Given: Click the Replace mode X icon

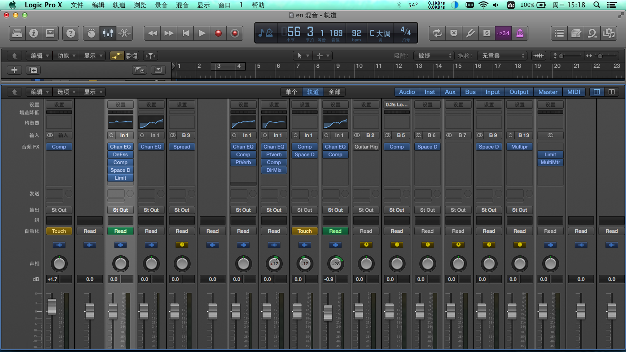Looking at the screenshot, I should (x=454, y=33).
